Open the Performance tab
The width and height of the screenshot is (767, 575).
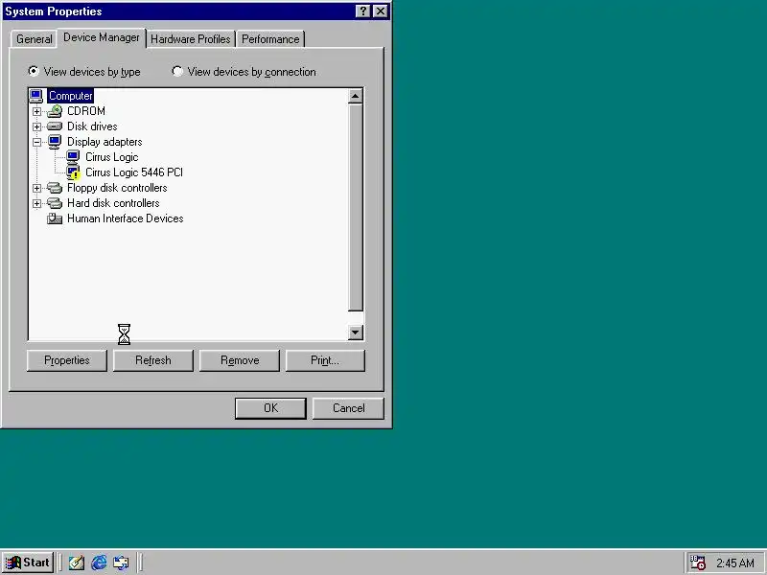270,39
